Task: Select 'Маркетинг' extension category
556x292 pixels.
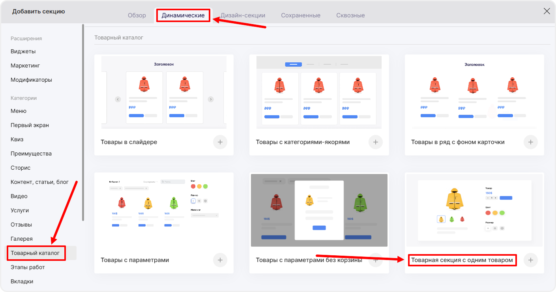Action: (x=25, y=66)
